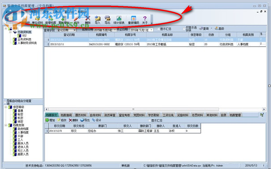Switch to the 奖励材料 tab
271x169 pixels.
183,115
